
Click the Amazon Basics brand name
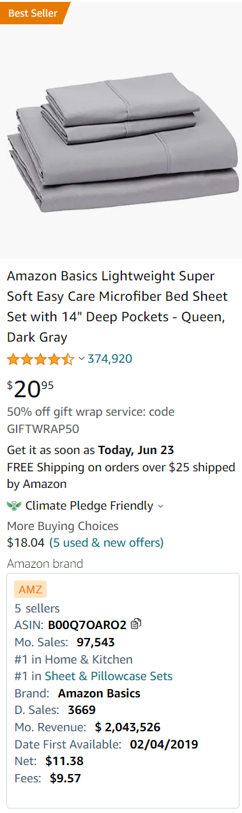(99, 693)
